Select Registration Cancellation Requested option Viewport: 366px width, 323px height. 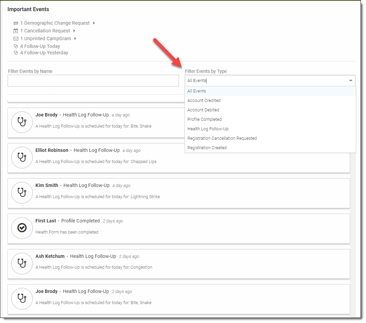click(222, 138)
